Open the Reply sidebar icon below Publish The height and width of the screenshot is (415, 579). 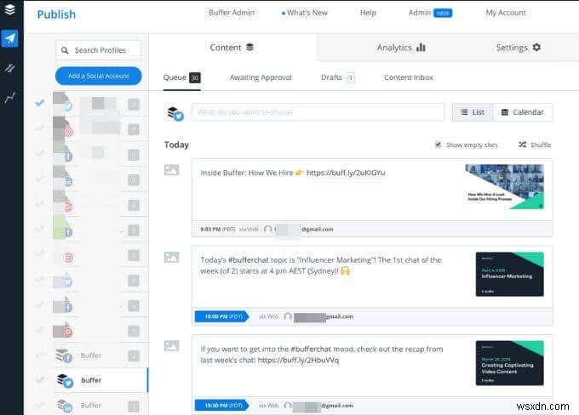click(x=10, y=68)
